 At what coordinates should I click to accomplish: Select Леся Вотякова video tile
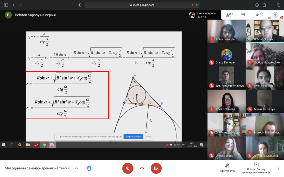226,101
